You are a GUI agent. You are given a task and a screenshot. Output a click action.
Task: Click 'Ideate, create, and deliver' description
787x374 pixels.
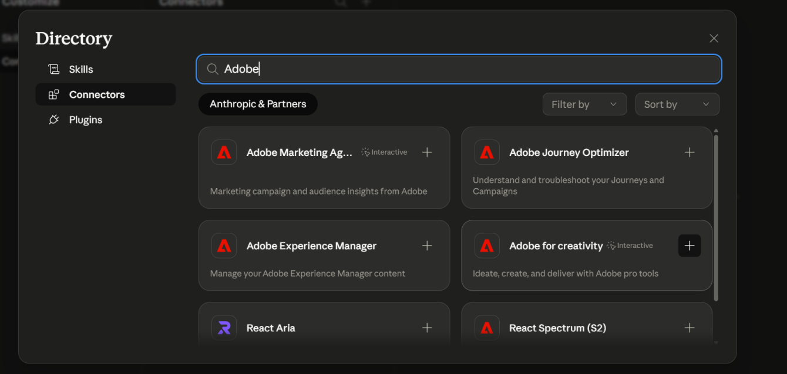click(566, 273)
